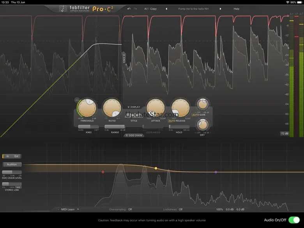The width and height of the screenshot is (304, 228).
Task: Select the purple side chain EQ band dot
Action: click(216, 172)
